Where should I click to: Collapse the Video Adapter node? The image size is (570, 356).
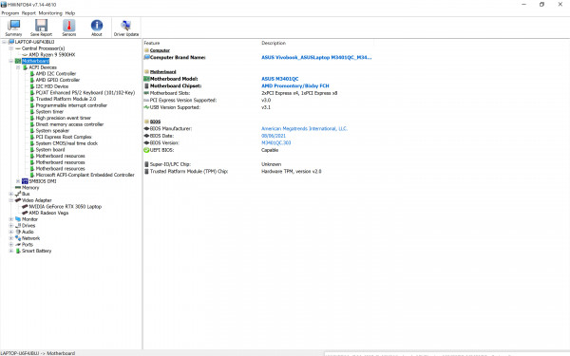pyautogui.click(x=10, y=200)
